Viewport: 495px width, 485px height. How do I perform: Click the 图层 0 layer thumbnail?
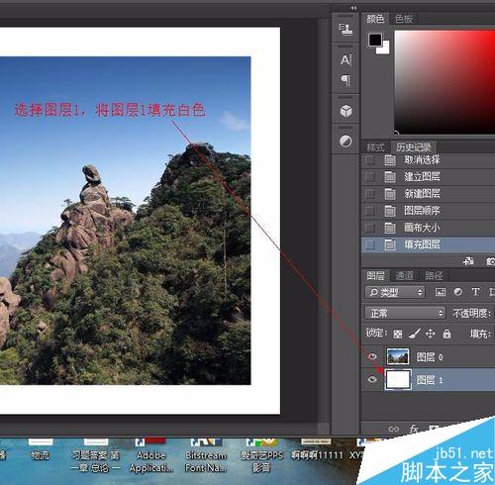[x=398, y=356]
